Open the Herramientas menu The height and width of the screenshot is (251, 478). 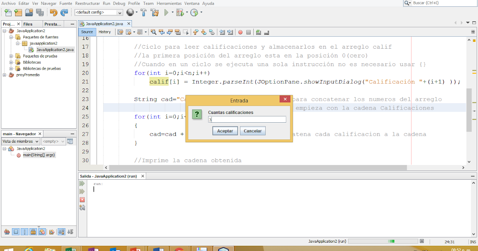169,3
